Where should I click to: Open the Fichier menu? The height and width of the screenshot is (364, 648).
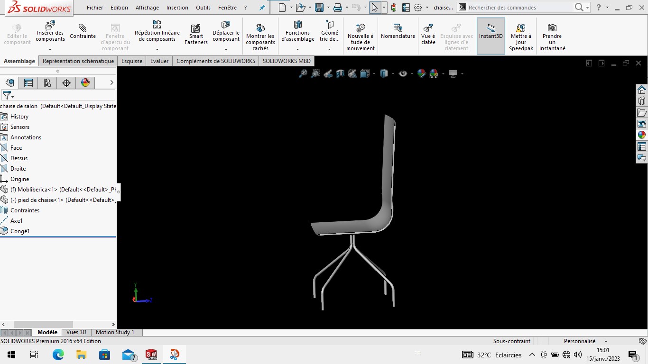[95, 8]
